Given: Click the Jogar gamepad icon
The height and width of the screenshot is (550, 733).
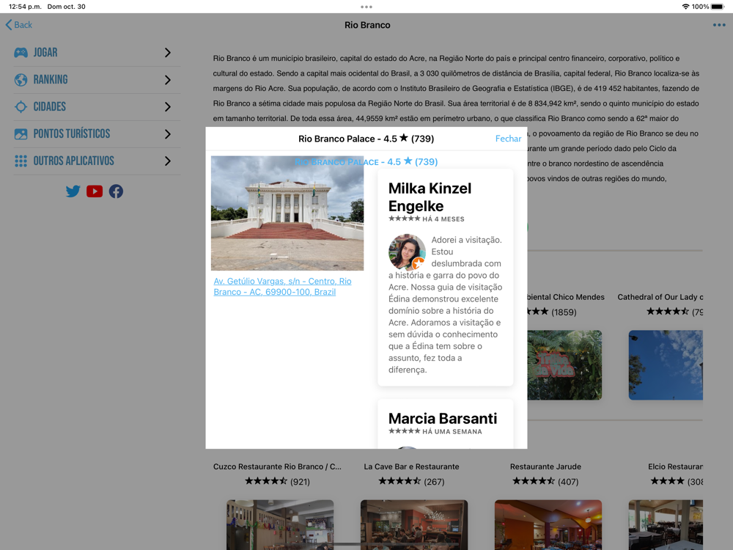Looking at the screenshot, I should coord(21,52).
